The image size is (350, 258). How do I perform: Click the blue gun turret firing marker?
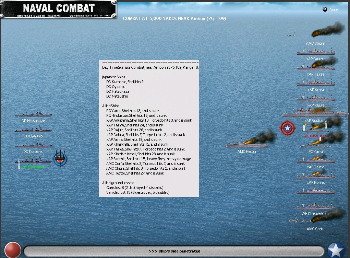tap(60, 158)
